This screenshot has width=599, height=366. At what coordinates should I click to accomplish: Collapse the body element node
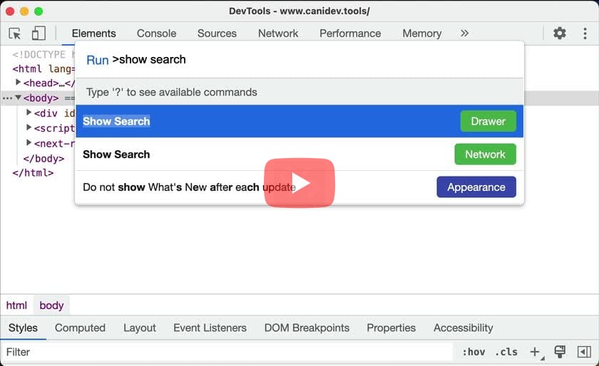click(18, 98)
